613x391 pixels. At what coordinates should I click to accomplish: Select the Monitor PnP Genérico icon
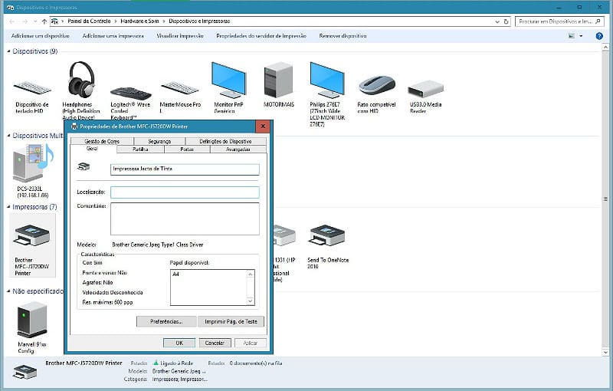(x=228, y=80)
